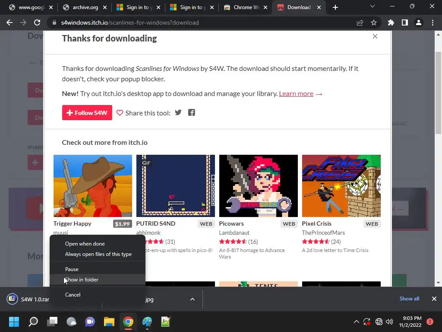Open the Pixel Crisis game thumbnail
This screenshot has height=332, width=442.
[341, 186]
